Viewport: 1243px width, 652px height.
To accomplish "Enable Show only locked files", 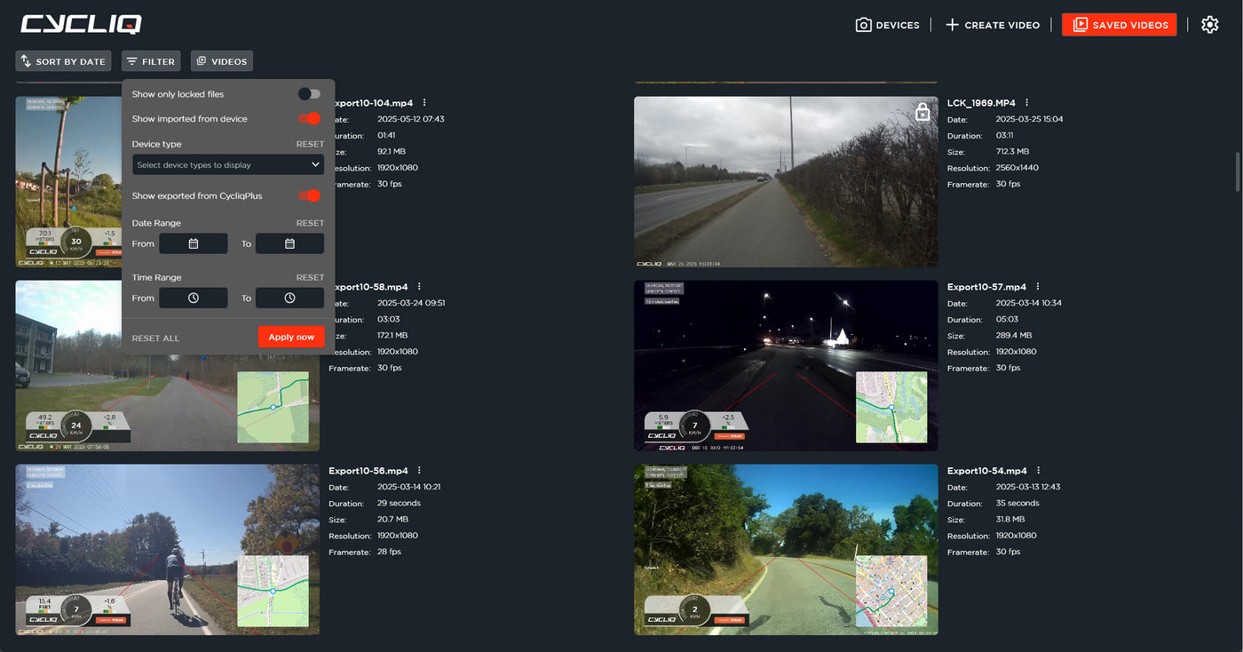I will [309, 93].
